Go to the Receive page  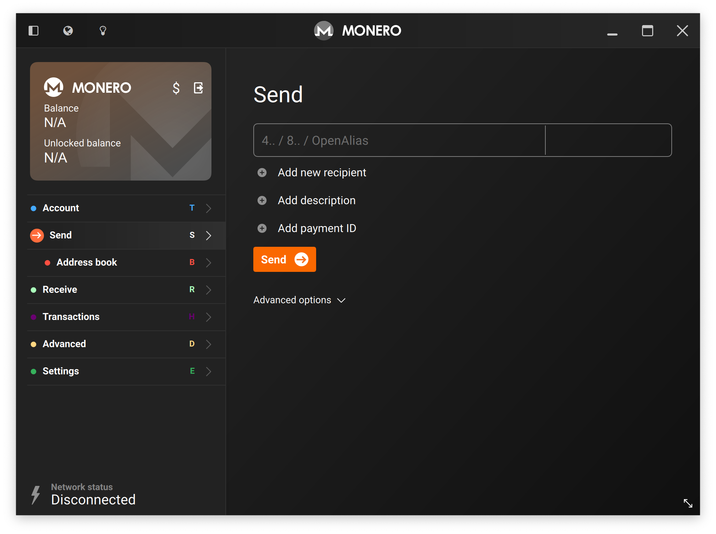126,290
